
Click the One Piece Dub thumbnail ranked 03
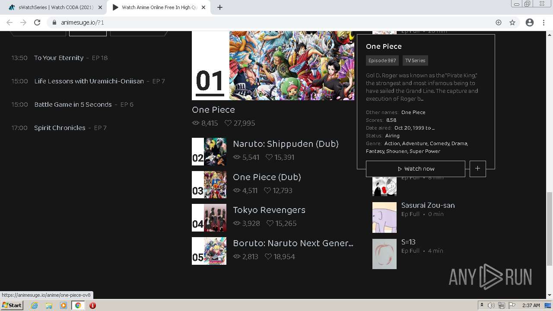[209, 184]
